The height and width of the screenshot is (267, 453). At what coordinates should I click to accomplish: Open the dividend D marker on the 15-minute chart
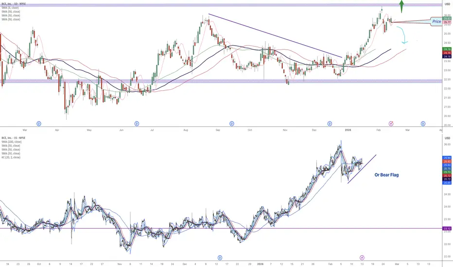[220, 257]
